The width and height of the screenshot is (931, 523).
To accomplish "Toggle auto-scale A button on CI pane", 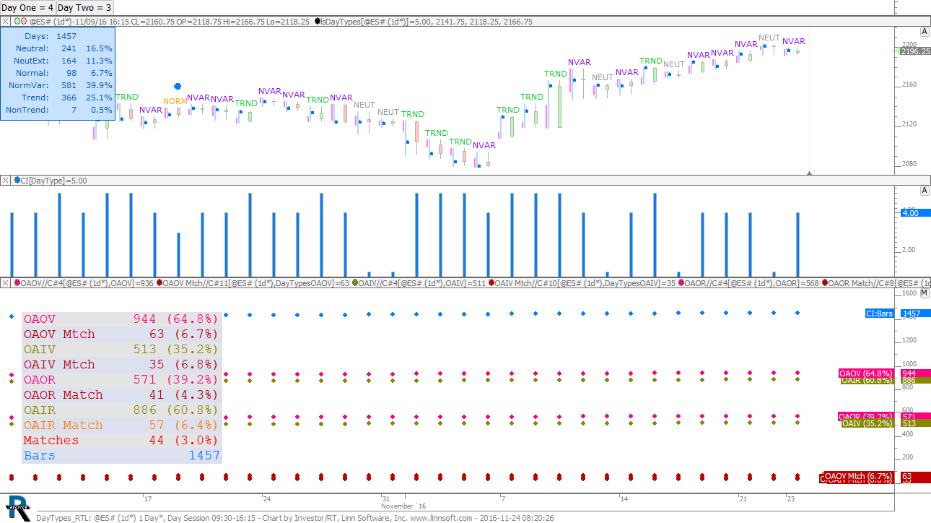I will click(x=924, y=191).
